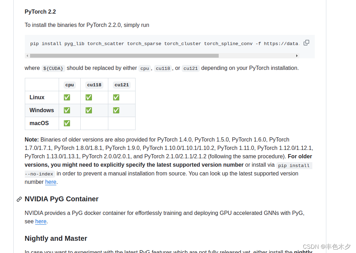Click the right scroll arrow of the code block
356x253 pixels.
(x=297, y=55)
